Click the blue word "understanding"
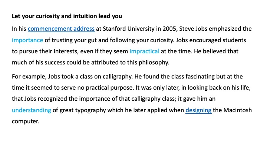Image resolution: width=267 pixels, height=150 pixels. tap(32, 110)
